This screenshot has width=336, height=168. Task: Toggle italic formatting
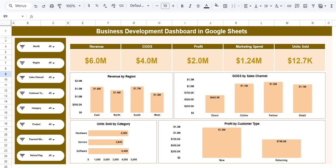[x=190, y=6]
